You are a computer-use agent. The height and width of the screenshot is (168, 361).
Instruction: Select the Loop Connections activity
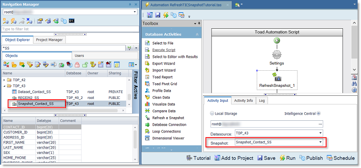[x=163, y=131]
